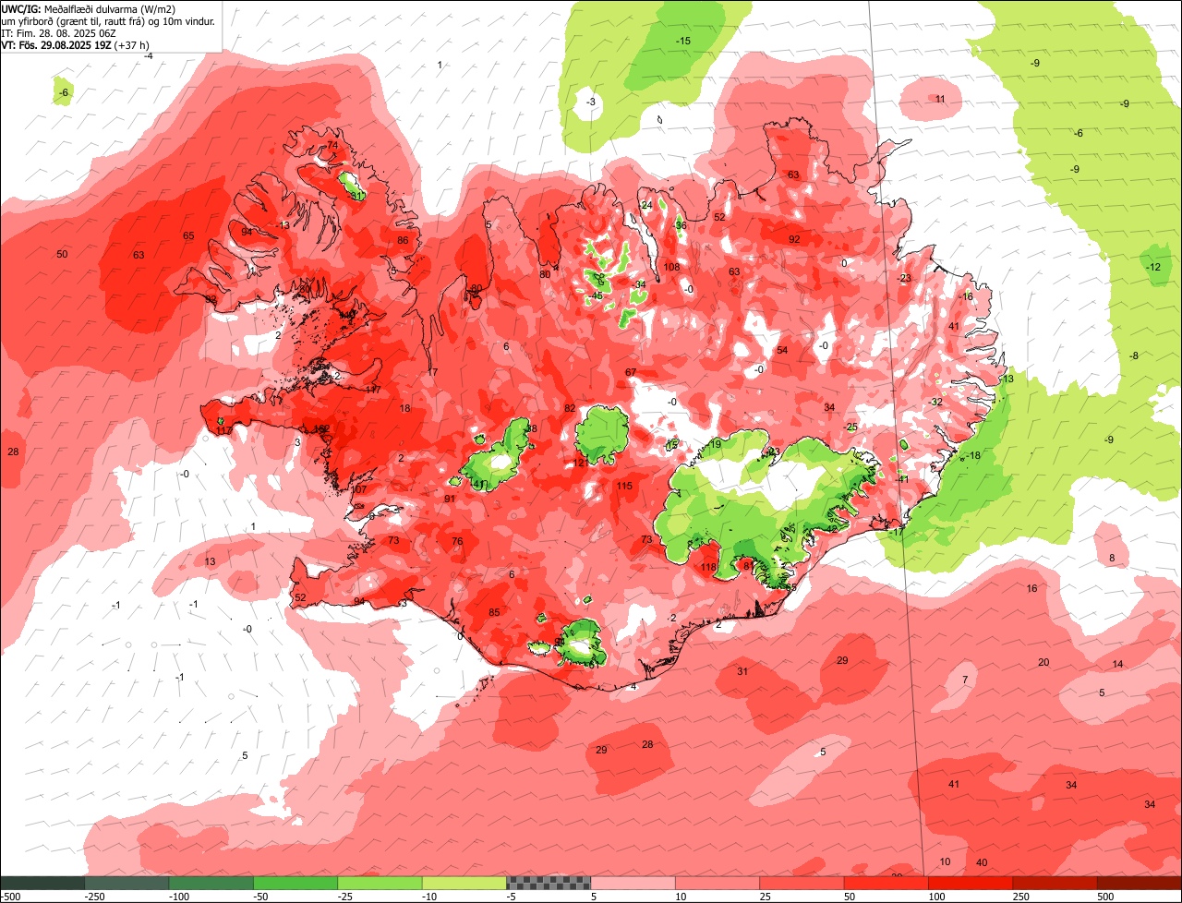The height and width of the screenshot is (903, 1182).
Task: Click the map value '91' west of the glaciers
Action: point(450,499)
